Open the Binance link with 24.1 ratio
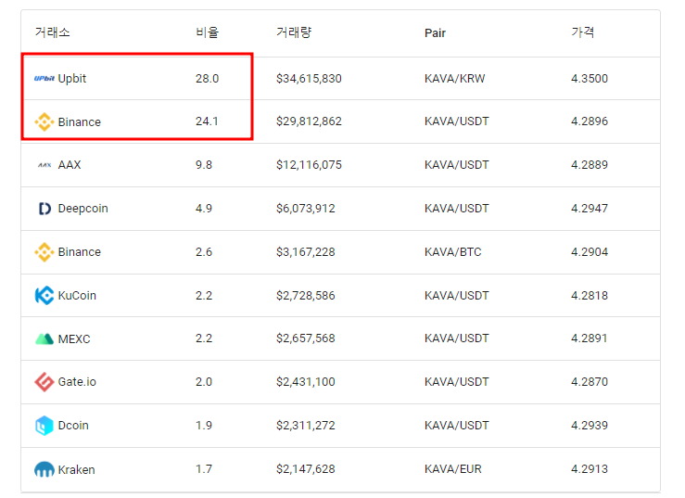 (80, 122)
